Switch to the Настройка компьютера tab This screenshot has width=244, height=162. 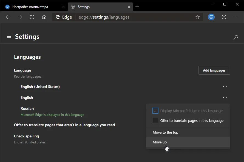(x=34, y=7)
